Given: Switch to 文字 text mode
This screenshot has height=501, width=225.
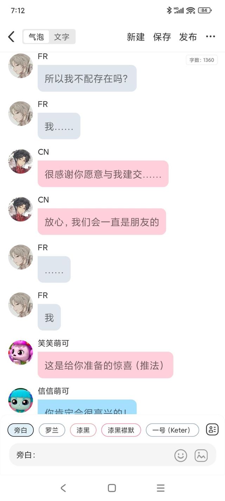Looking at the screenshot, I should pos(62,37).
